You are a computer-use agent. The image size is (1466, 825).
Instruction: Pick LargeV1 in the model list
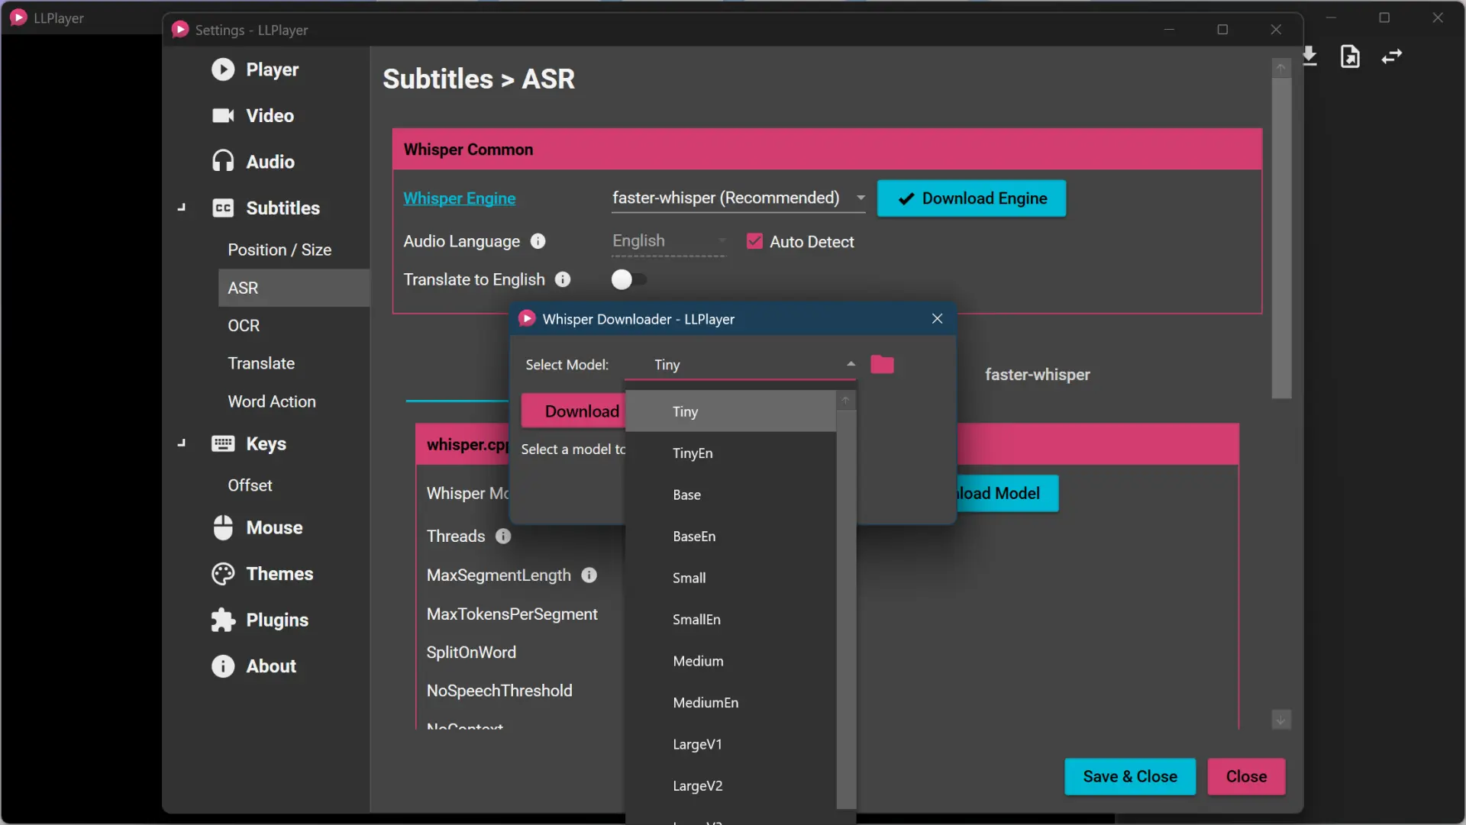tap(731, 745)
